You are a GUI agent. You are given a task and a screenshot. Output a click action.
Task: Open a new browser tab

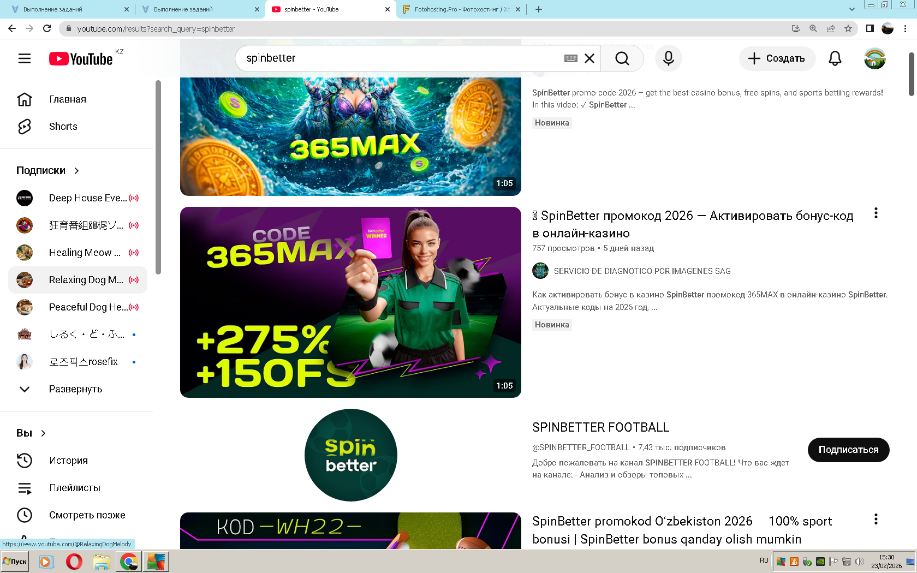(x=539, y=9)
